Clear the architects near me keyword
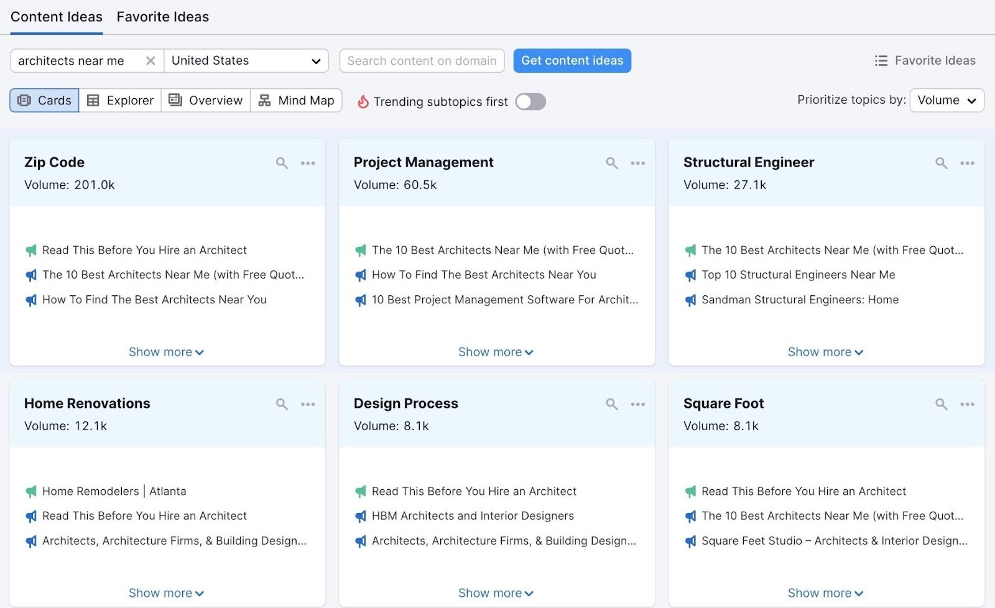 pos(150,60)
